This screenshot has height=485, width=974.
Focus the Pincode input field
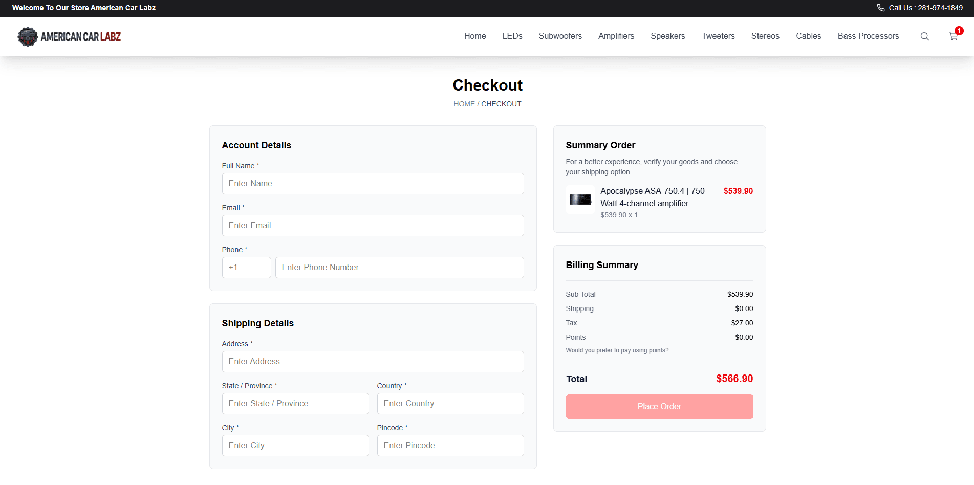(x=450, y=446)
